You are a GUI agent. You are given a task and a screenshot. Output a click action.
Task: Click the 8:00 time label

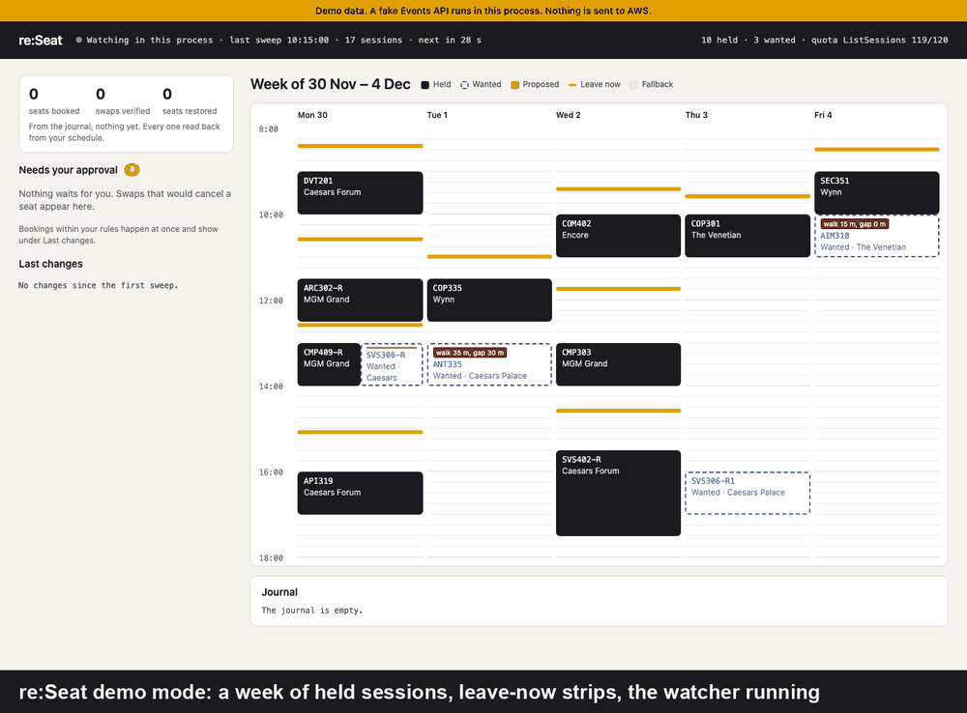click(268, 129)
